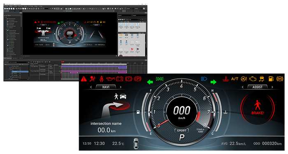
Task: Click the red airbag warning indicator
Action: 93,79
